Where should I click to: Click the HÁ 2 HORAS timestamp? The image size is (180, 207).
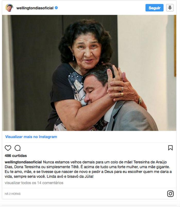pos(13,194)
